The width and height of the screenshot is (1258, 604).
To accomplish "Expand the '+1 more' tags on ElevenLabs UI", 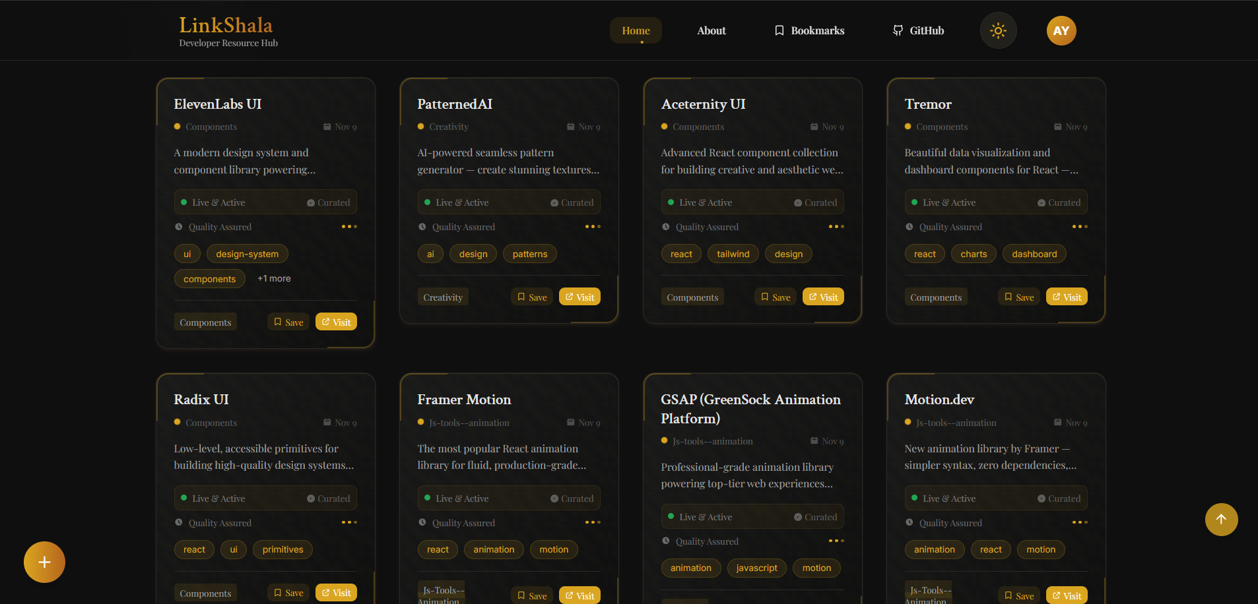I will coord(274,278).
